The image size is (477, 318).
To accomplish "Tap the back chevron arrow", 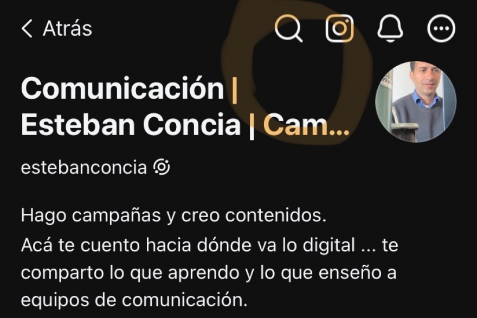I will [27, 29].
